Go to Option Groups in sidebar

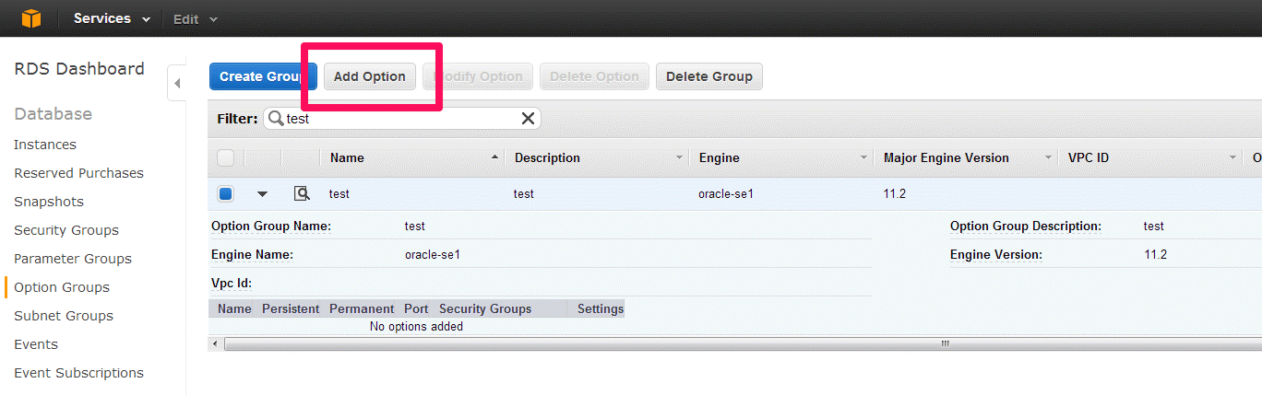click(x=62, y=287)
